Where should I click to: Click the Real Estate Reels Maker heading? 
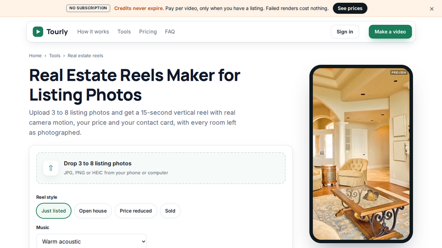(135, 85)
